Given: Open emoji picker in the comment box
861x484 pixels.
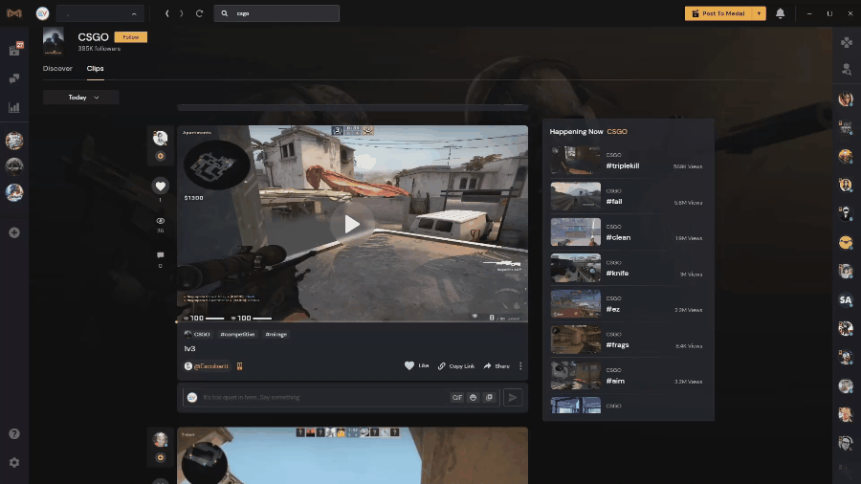Looking at the screenshot, I should click(x=473, y=397).
